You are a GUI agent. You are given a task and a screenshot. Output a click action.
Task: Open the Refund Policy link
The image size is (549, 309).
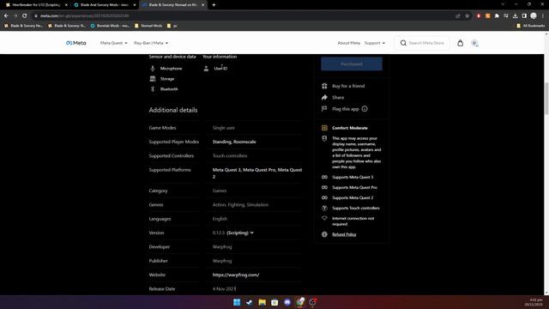(x=344, y=234)
